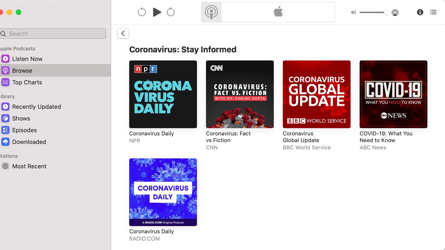Click the Browse podcast icon
The image size is (445, 250).
(6, 71)
